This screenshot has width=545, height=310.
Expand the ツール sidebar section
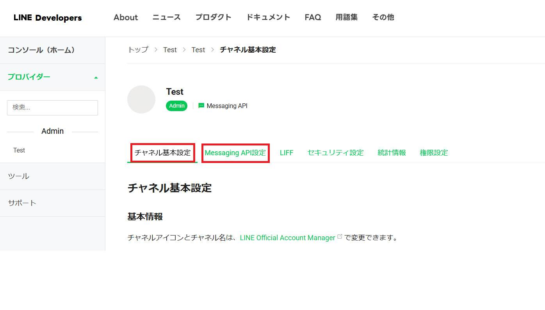tap(19, 176)
